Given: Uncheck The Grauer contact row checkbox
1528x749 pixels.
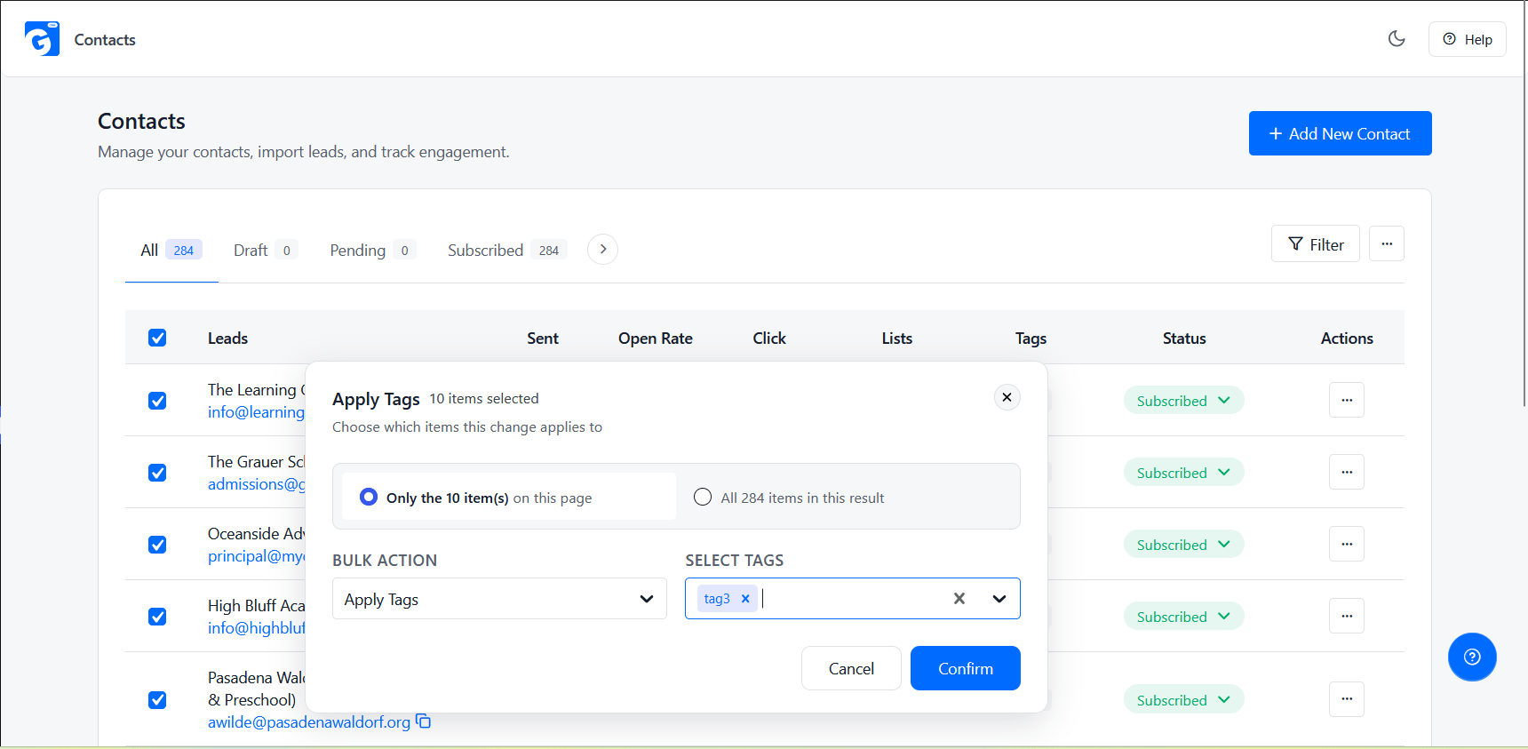Looking at the screenshot, I should [157, 473].
